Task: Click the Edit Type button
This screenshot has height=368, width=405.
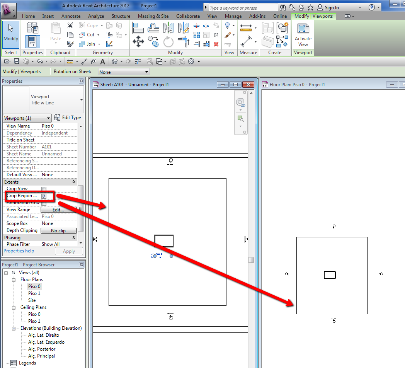Action: [x=68, y=118]
